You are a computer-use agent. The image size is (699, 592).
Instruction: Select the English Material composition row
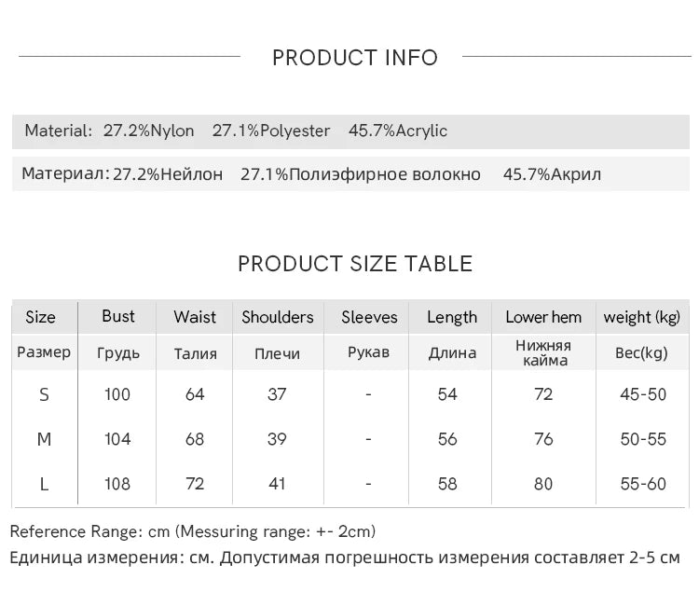click(x=350, y=131)
